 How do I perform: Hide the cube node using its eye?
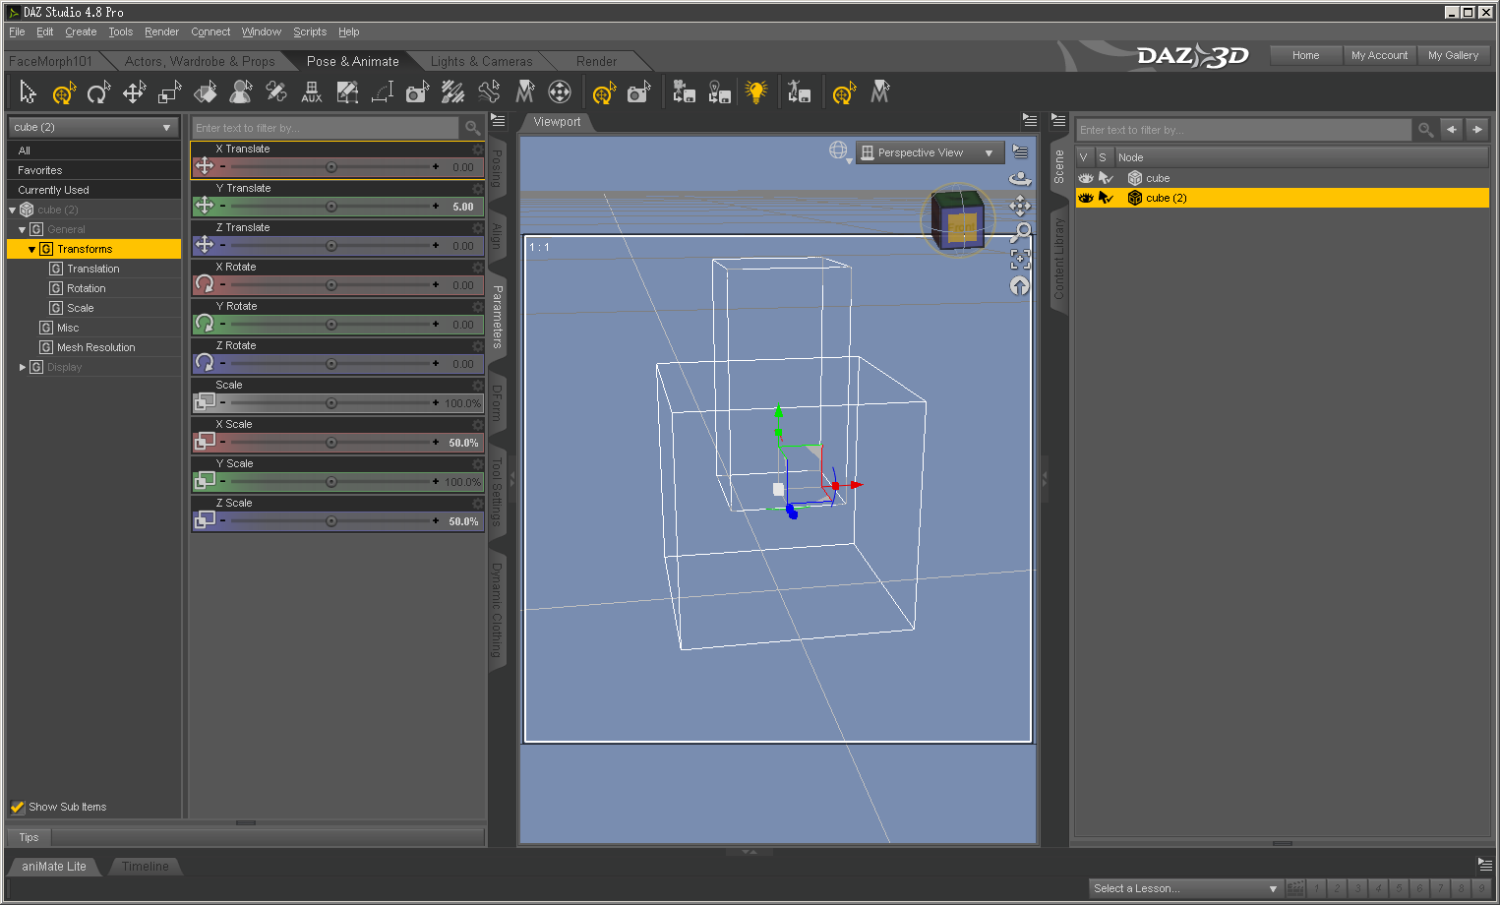[1086, 178]
